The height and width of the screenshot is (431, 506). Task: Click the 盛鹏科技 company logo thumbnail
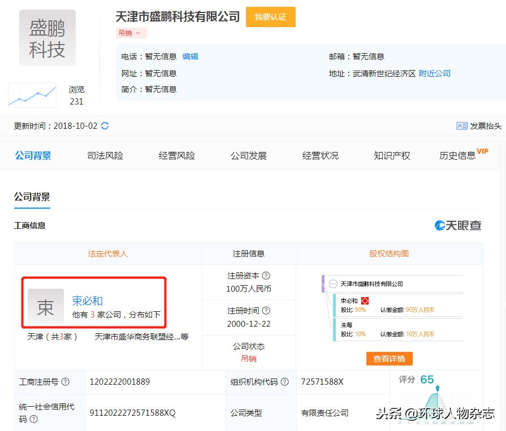tap(47, 37)
